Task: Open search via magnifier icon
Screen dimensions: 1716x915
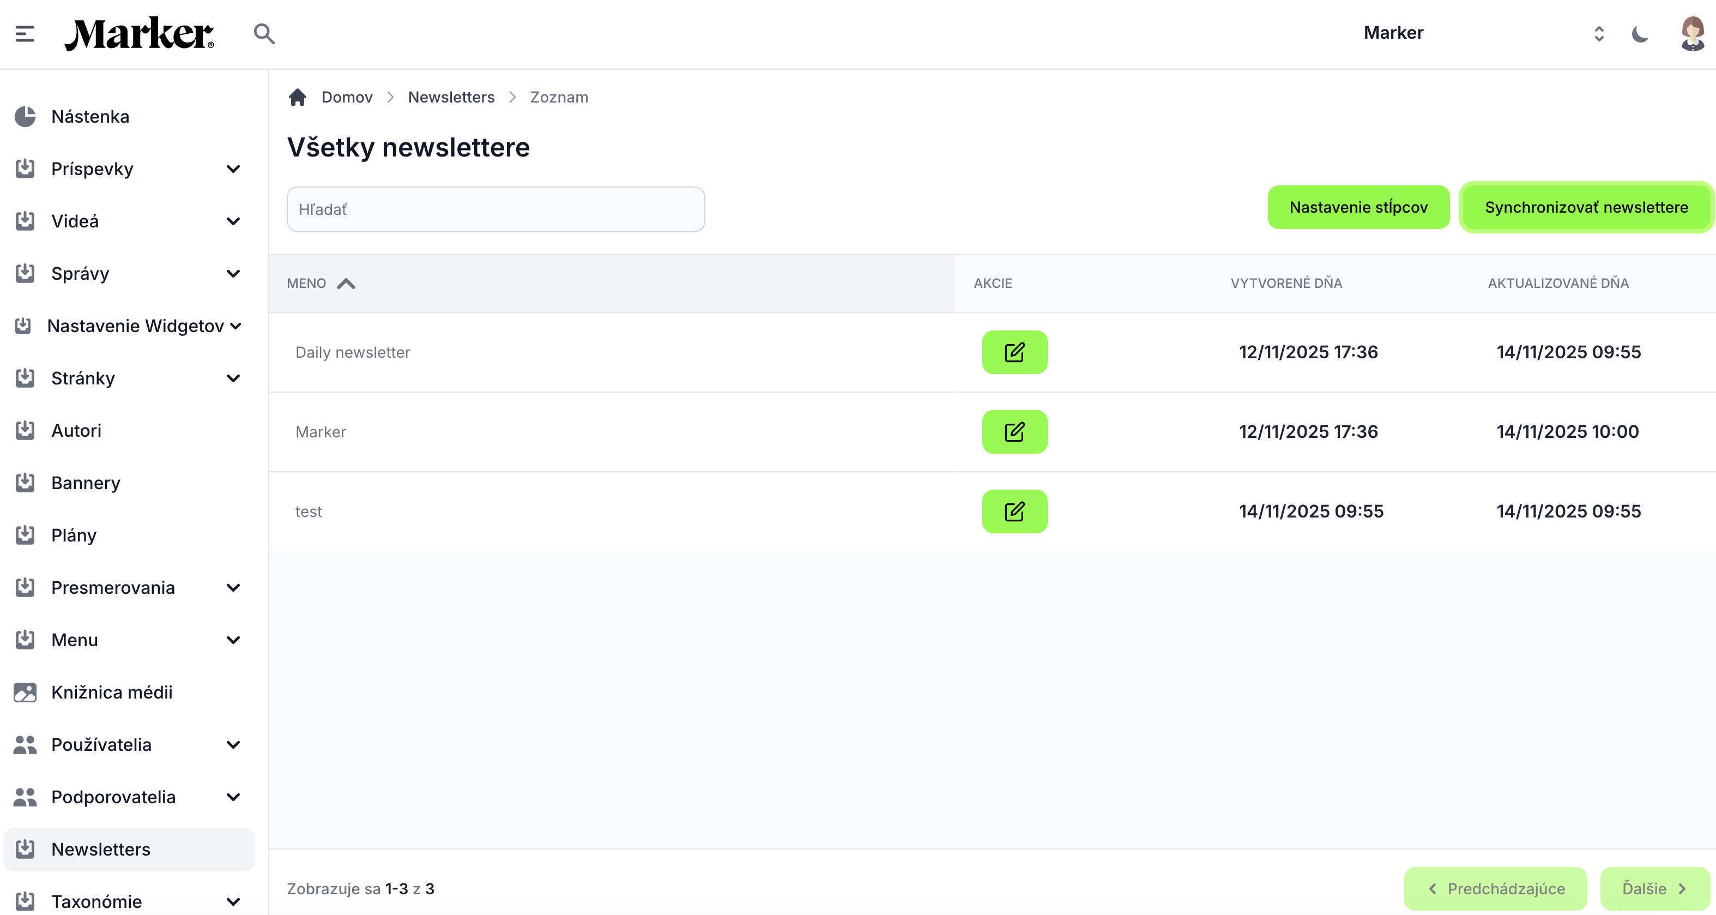Action: tap(264, 33)
